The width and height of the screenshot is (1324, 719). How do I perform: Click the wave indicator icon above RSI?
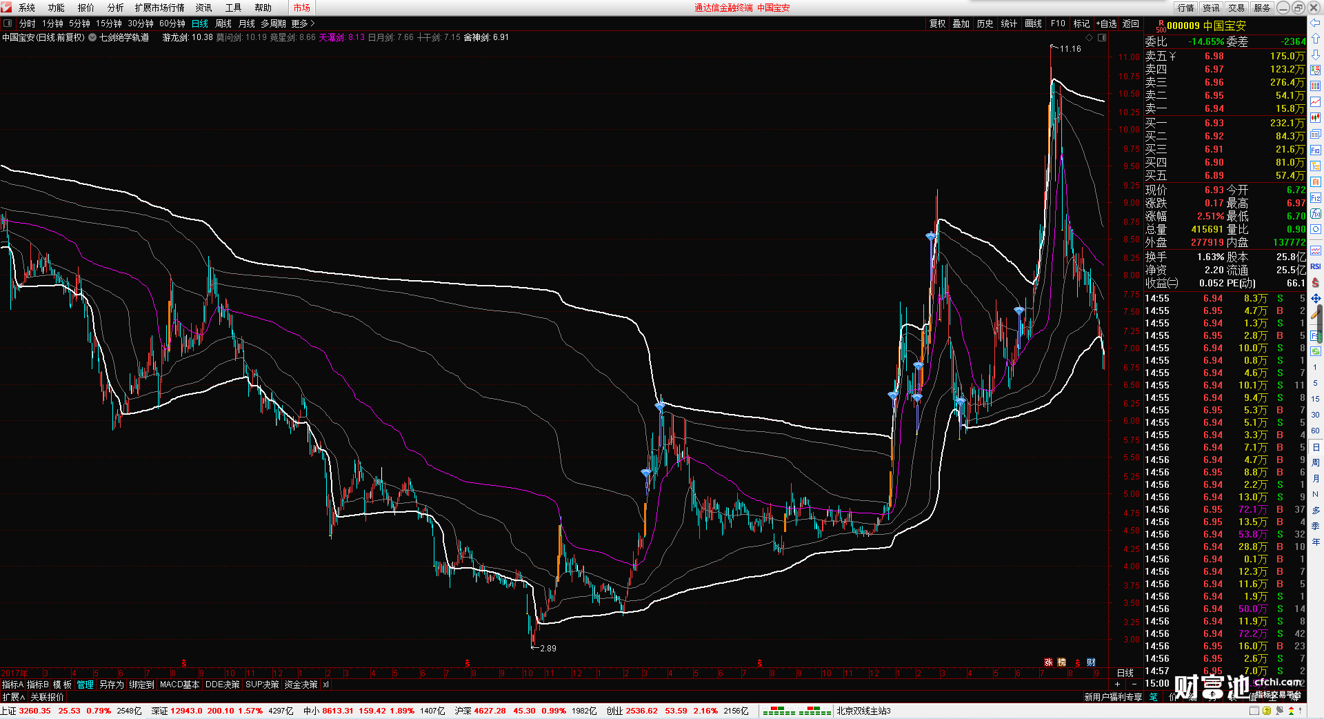1316,250
